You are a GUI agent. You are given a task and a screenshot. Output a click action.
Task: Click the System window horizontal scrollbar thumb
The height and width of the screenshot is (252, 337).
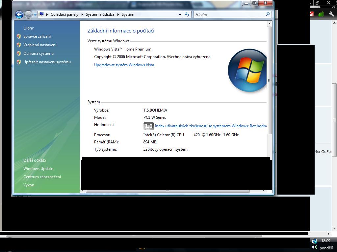point(168,191)
